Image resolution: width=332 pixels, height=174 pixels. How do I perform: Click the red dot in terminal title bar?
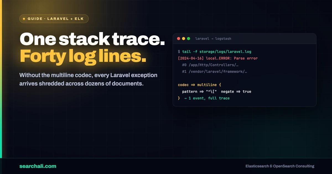178,39
